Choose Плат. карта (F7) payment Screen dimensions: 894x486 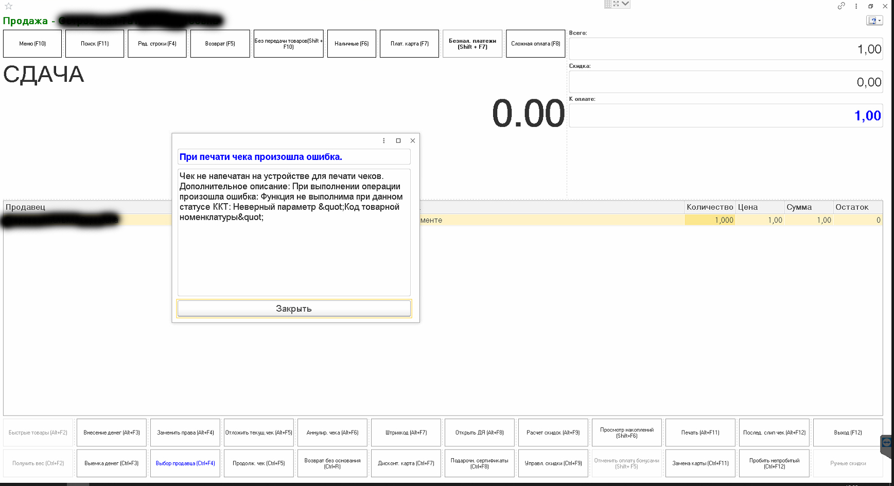tap(409, 44)
